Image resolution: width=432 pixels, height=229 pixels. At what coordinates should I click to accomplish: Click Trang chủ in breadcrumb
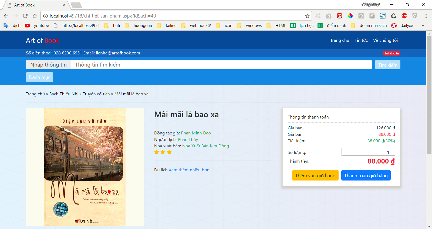(35, 94)
